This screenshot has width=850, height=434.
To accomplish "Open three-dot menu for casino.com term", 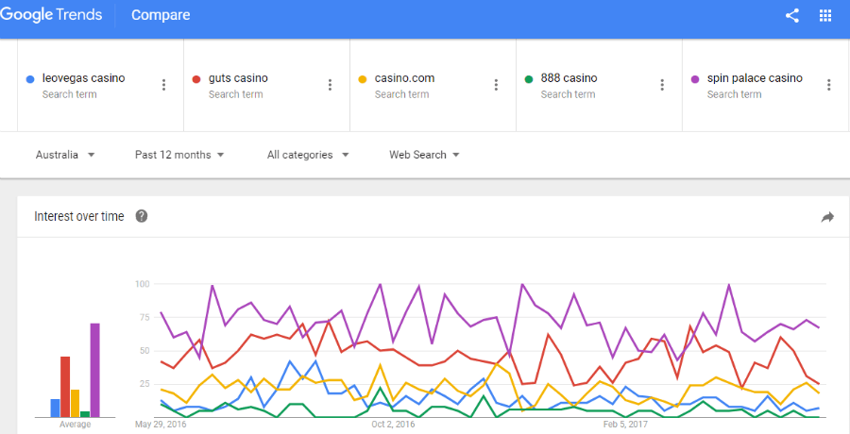I will pyautogui.click(x=496, y=85).
